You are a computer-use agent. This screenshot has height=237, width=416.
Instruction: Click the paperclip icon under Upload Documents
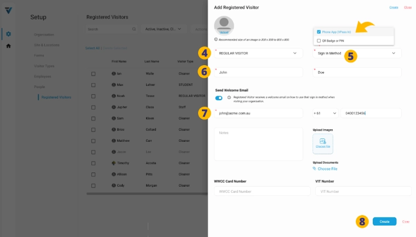click(315, 169)
